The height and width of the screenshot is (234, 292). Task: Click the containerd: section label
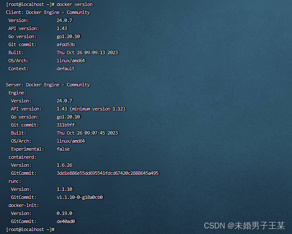(22, 157)
